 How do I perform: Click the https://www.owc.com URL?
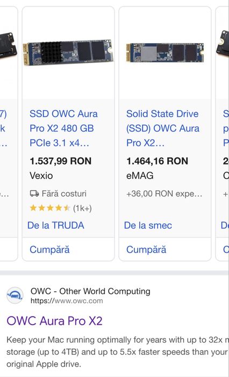pos(67,300)
